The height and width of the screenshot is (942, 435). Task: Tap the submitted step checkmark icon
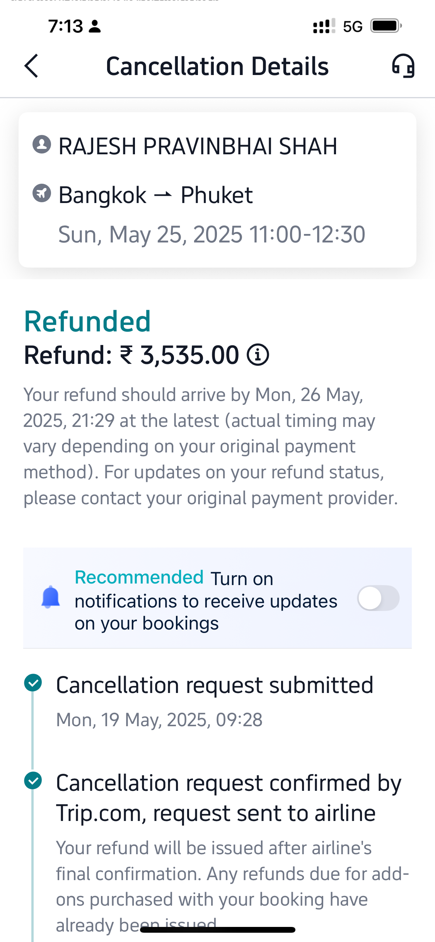tap(33, 683)
